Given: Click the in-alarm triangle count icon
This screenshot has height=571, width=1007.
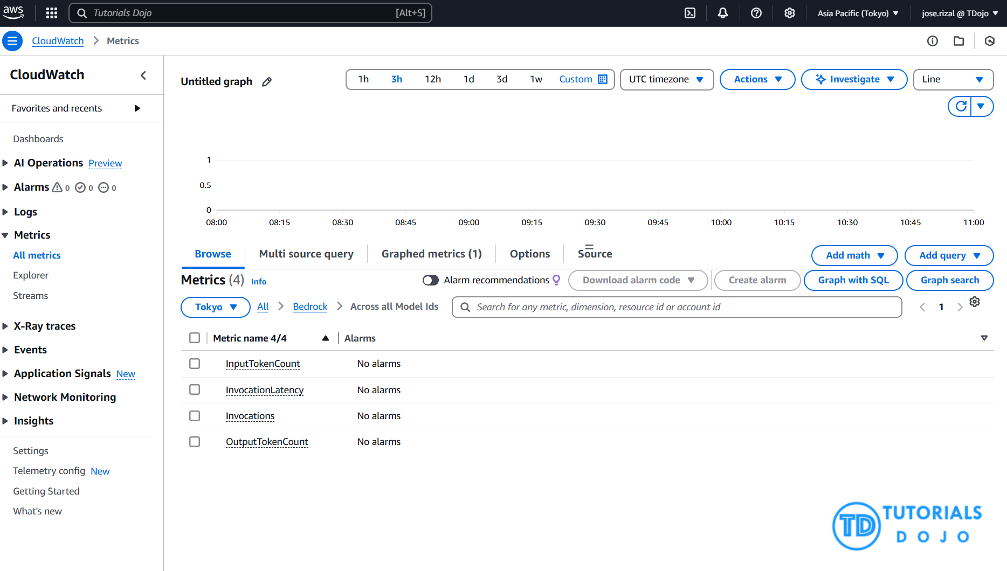Looking at the screenshot, I should click(x=57, y=187).
